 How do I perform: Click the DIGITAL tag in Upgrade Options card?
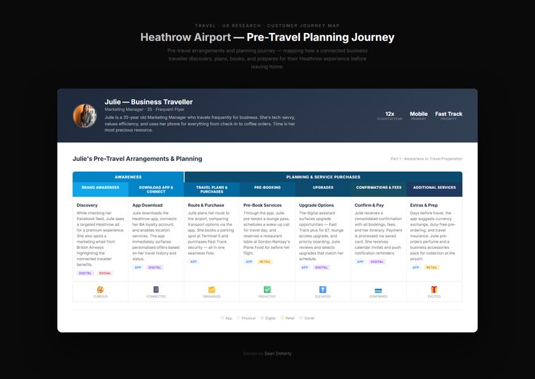[x=322, y=267]
